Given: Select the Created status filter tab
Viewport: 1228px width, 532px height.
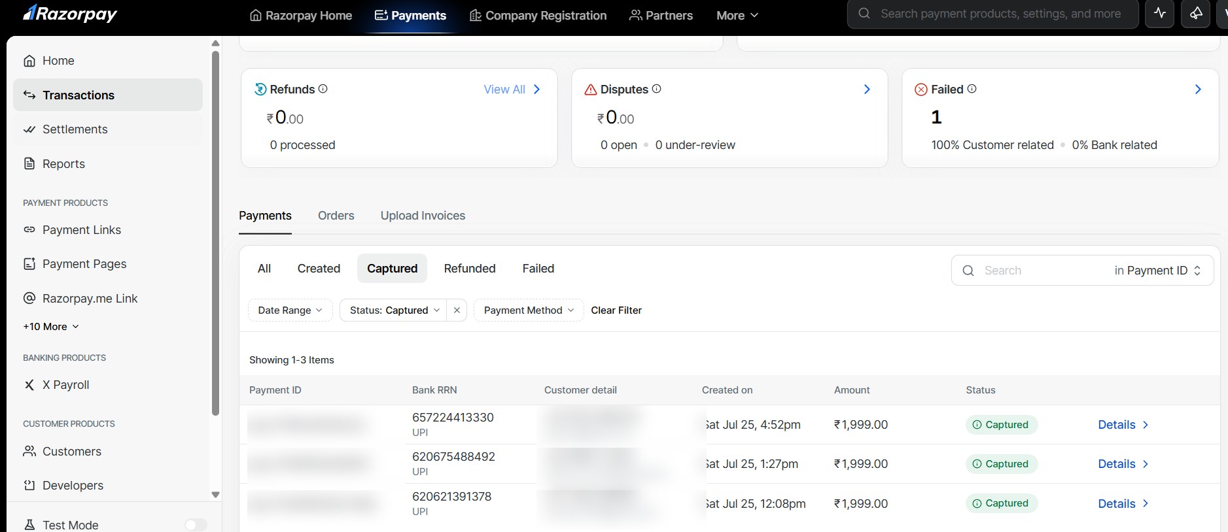Looking at the screenshot, I should tap(319, 269).
